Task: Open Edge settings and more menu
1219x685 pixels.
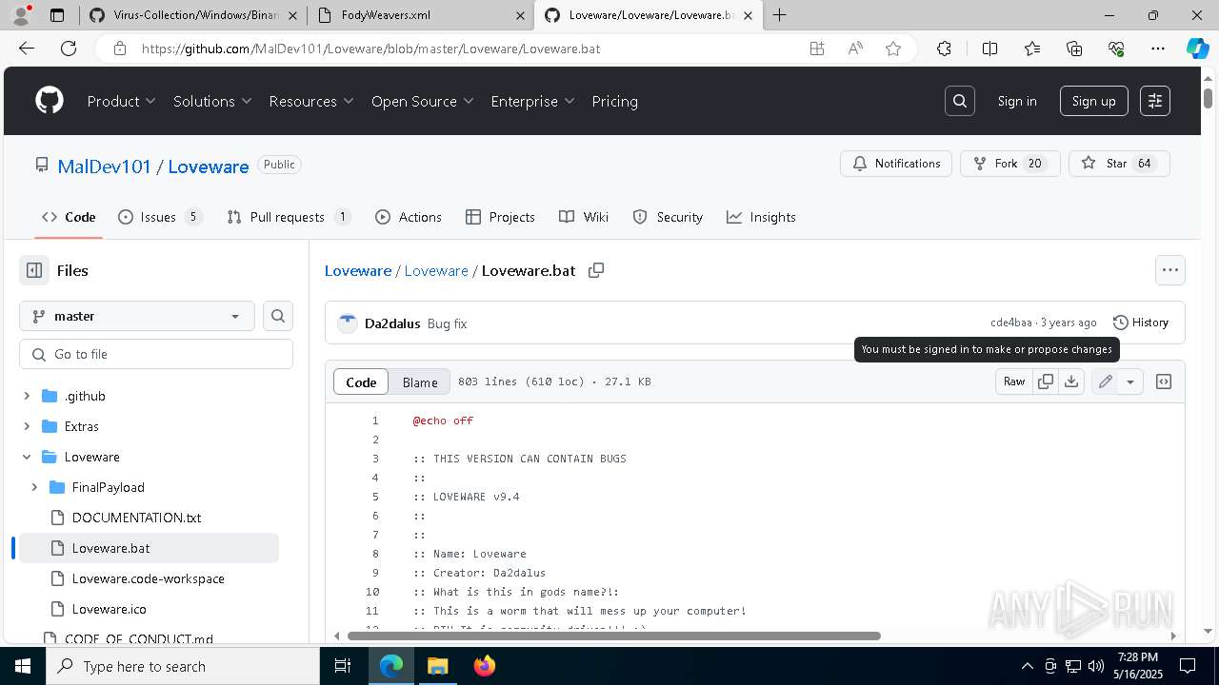Action: click(1158, 49)
